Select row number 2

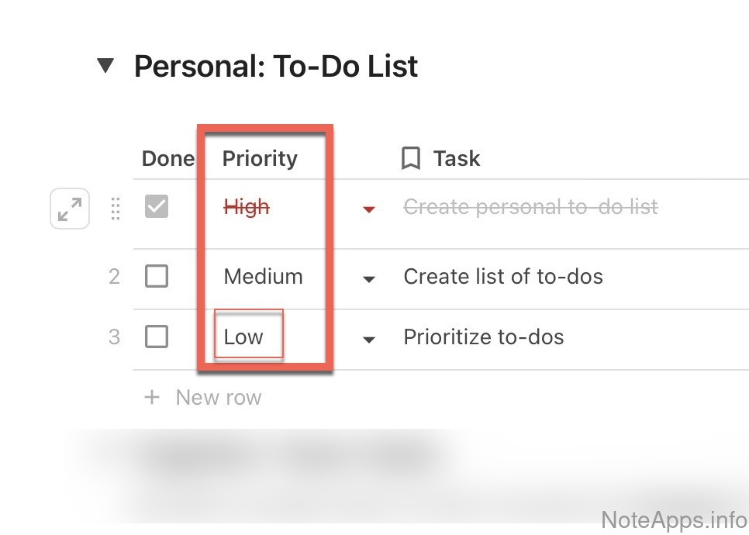click(x=114, y=276)
